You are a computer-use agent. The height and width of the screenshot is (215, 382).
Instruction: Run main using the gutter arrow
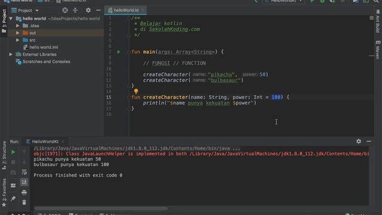pos(118,52)
